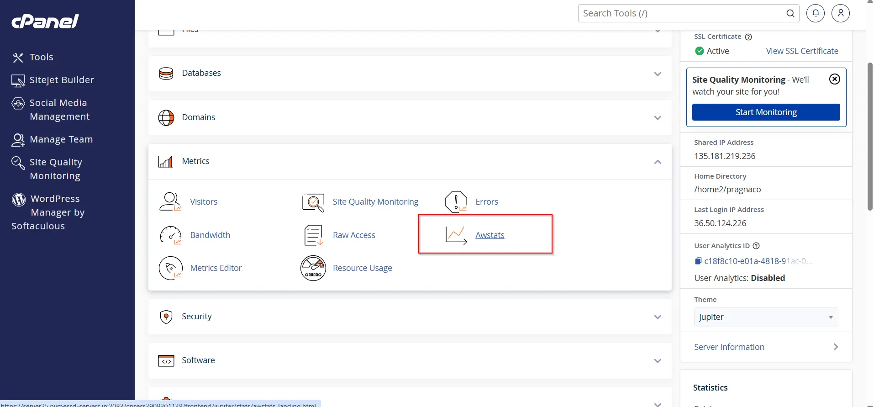Expand the Software section chevron

tap(658, 361)
